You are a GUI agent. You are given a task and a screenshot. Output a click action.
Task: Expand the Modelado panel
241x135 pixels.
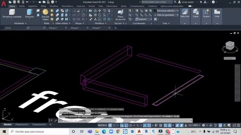20,23
